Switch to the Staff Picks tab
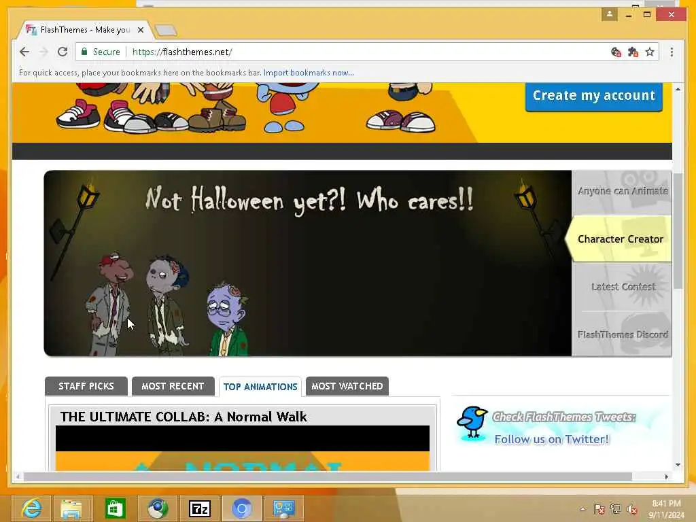Screen dimensions: 696x522 [86, 386]
